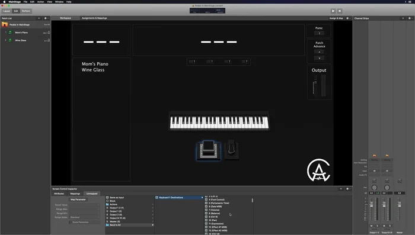
Task: Click Output 1-2 pan knob
Action: 374,188
